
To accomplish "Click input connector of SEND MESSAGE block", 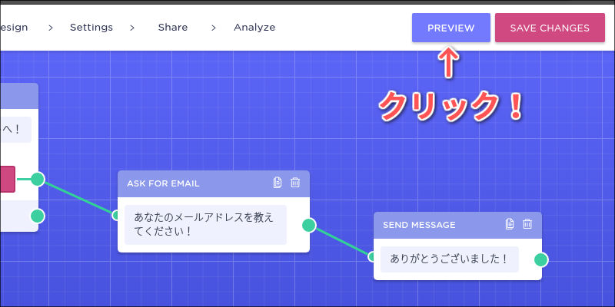I will [x=372, y=256].
